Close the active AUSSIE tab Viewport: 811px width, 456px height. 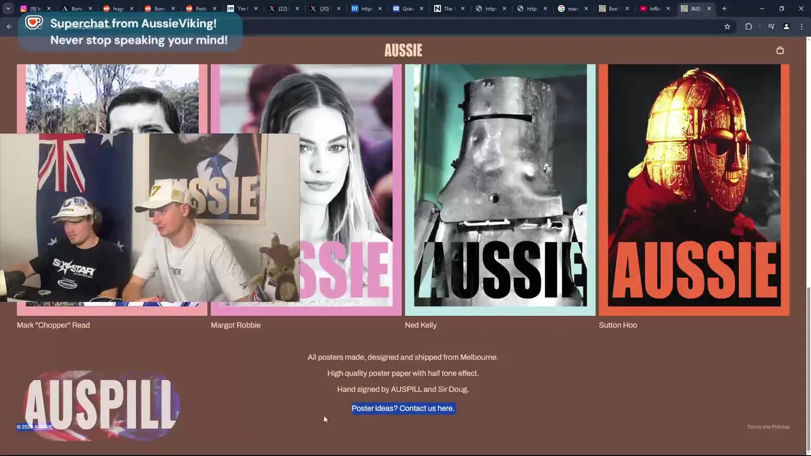click(x=709, y=9)
